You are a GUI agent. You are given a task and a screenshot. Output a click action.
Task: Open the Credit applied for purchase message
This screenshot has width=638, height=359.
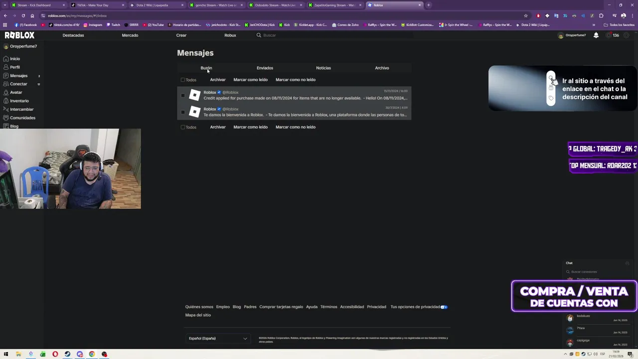click(x=294, y=95)
